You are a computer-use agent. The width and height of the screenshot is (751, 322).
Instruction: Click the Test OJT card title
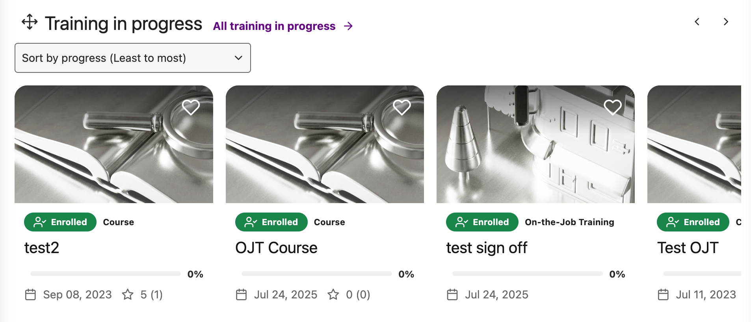tap(688, 248)
